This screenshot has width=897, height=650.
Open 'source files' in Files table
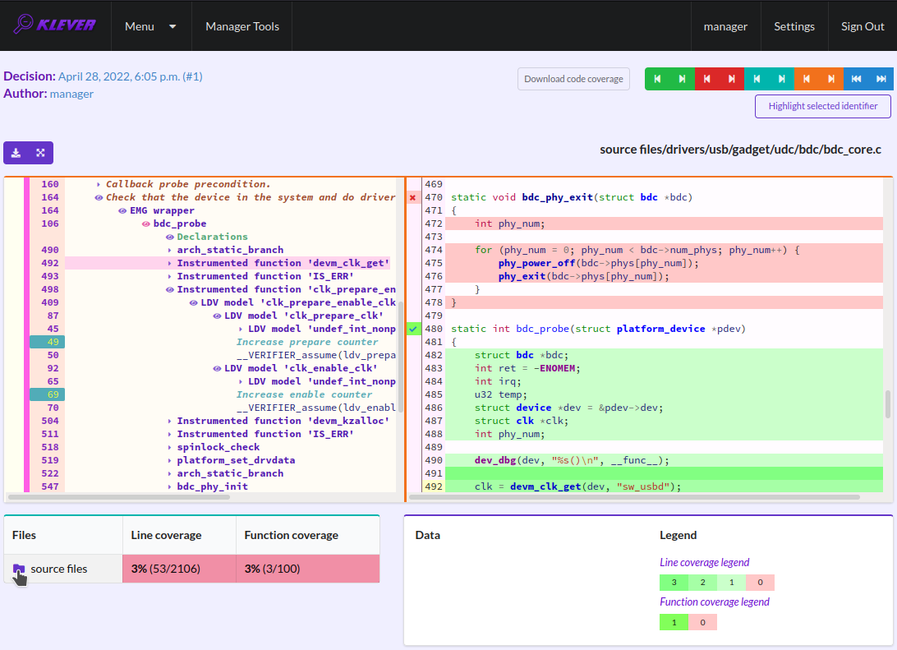pyautogui.click(x=59, y=569)
